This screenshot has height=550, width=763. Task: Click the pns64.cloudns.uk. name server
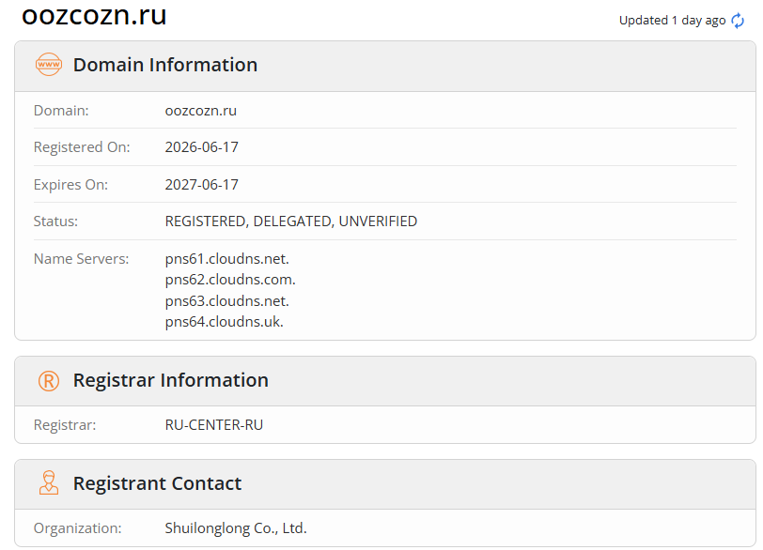tap(224, 322)
